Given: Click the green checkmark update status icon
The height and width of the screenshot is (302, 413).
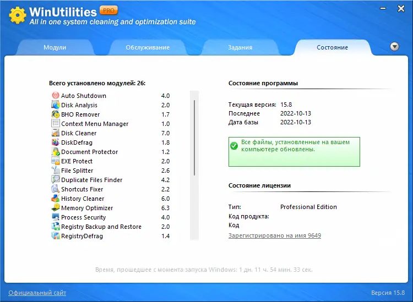Looking at the screenshot, I should click(234, 145).
